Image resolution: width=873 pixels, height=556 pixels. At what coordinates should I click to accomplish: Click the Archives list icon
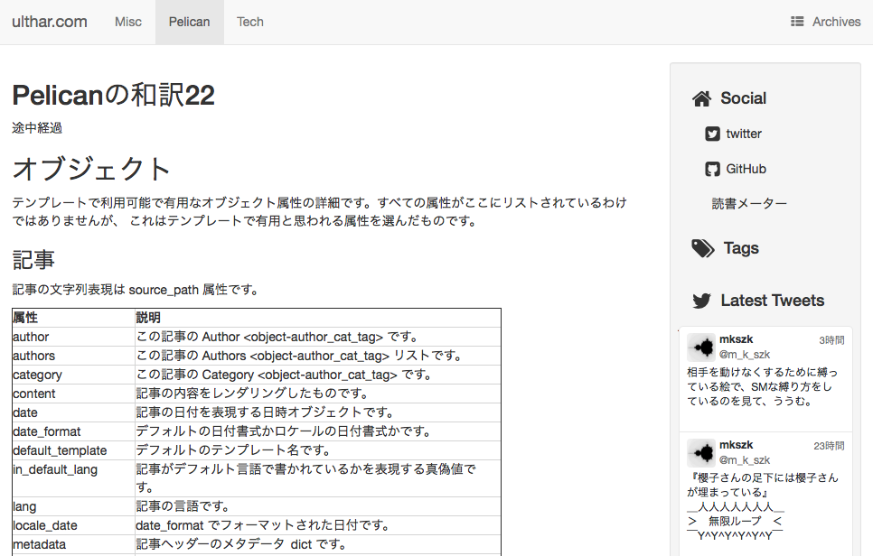(797, 22)
